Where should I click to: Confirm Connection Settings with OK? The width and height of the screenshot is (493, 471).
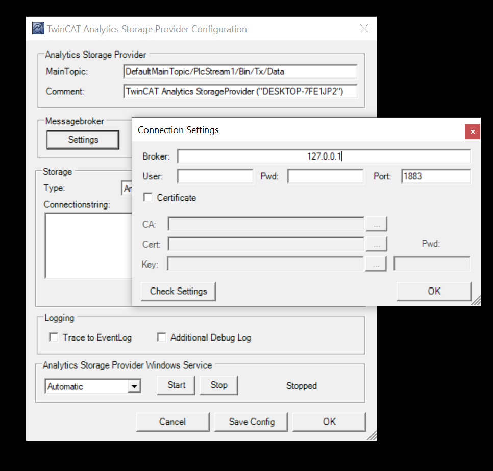click(x=434, y=291)
